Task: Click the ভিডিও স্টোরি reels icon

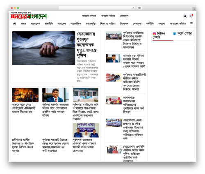Action: coord(154,34)
